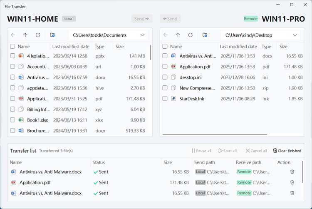Click the PDF icon of remote Application.pdf
The height and width of the screenshot is (209, 312).
click(x=173, y=67)
